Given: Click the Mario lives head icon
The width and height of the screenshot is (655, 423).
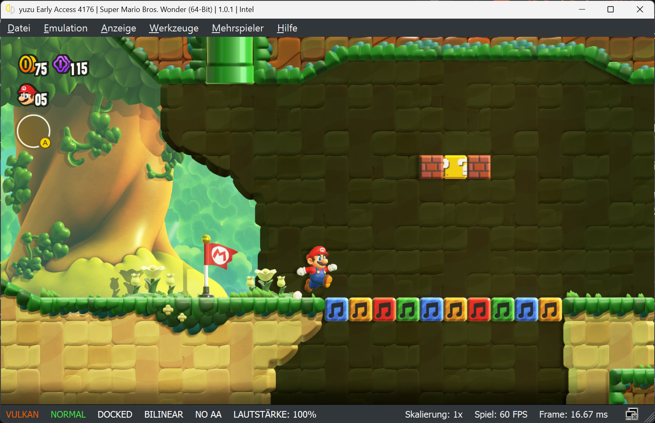Looking at the screenshot, I should pos(26,95).
